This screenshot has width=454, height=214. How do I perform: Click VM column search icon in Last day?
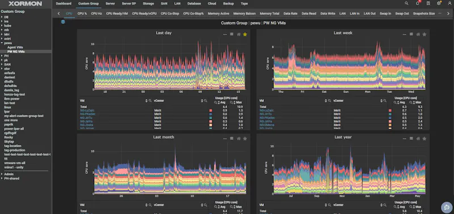(x=150, y=101)
